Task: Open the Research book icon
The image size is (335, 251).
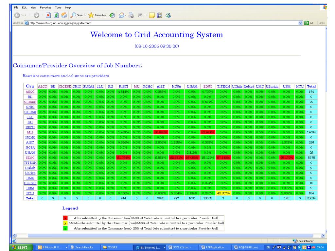Action: click(160, 15)
